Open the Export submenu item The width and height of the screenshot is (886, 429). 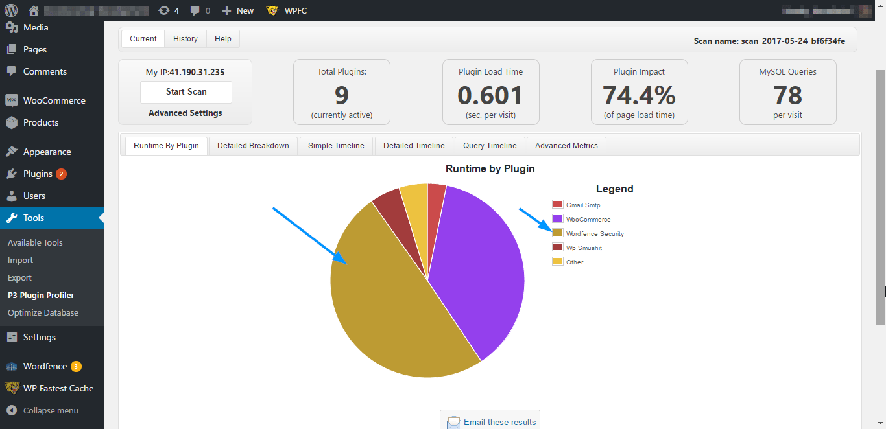(x=19, y=277)
